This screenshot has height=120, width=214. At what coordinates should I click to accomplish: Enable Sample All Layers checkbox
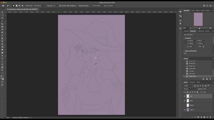[78, 6]
